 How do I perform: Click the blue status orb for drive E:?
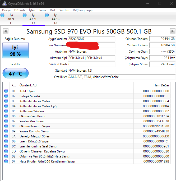[x=2, y=15]
